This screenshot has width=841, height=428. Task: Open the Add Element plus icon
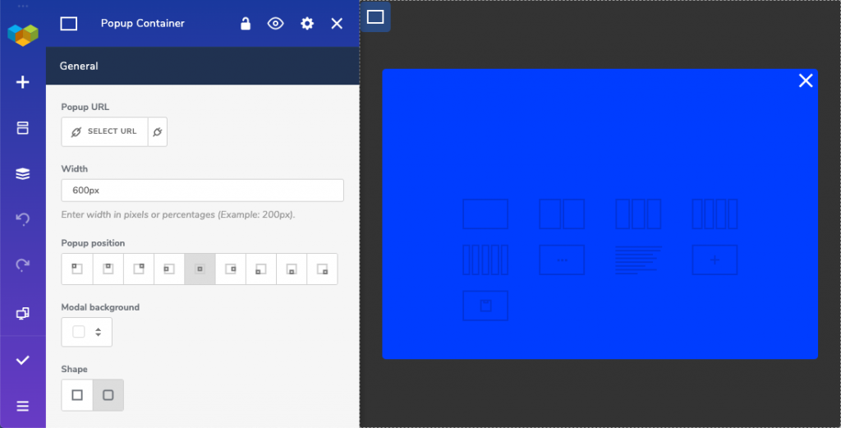(22, 82)
